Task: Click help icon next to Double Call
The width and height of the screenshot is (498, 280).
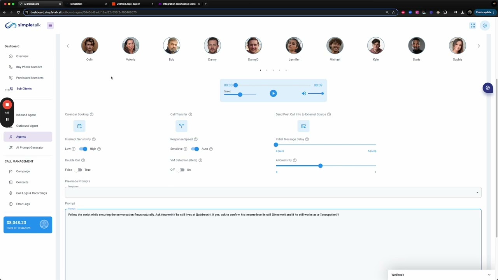Action: (83, 160)
